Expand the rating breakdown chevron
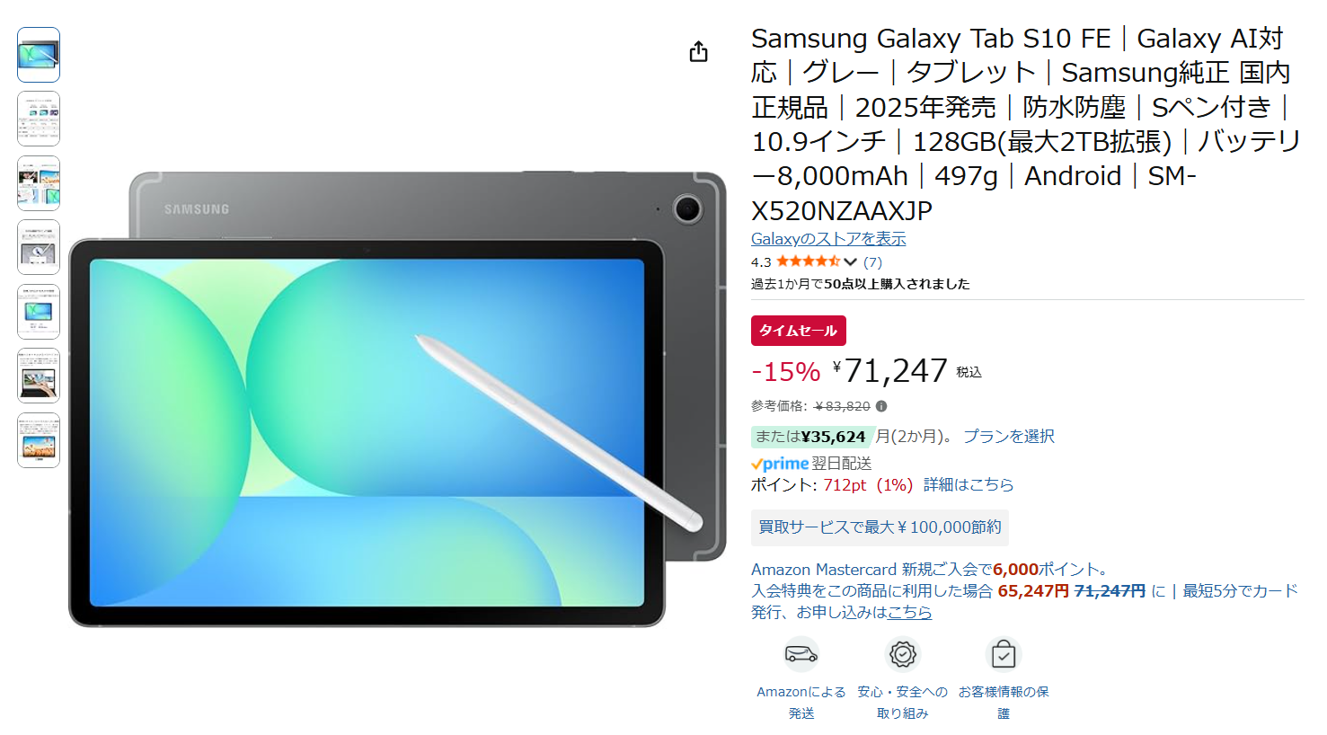 (850, 262)
